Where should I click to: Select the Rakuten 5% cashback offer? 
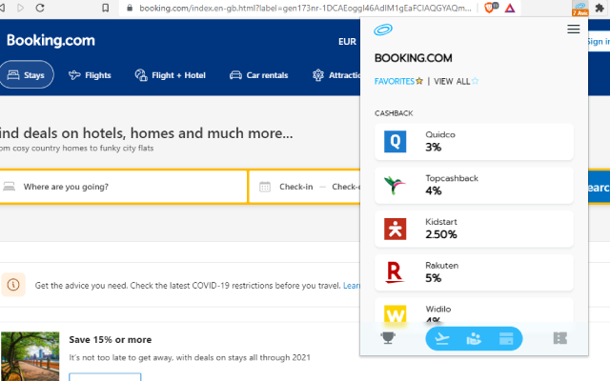[474, 272]
